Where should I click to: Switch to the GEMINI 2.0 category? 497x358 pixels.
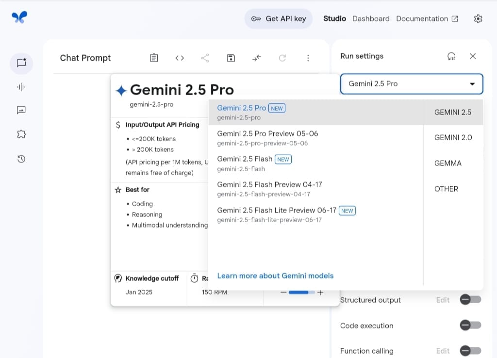[x=453, y=137]
